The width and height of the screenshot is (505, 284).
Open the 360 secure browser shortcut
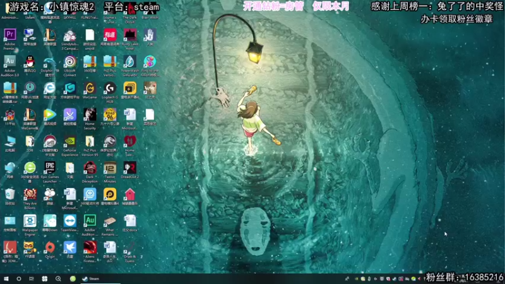(x=30, y=168)
